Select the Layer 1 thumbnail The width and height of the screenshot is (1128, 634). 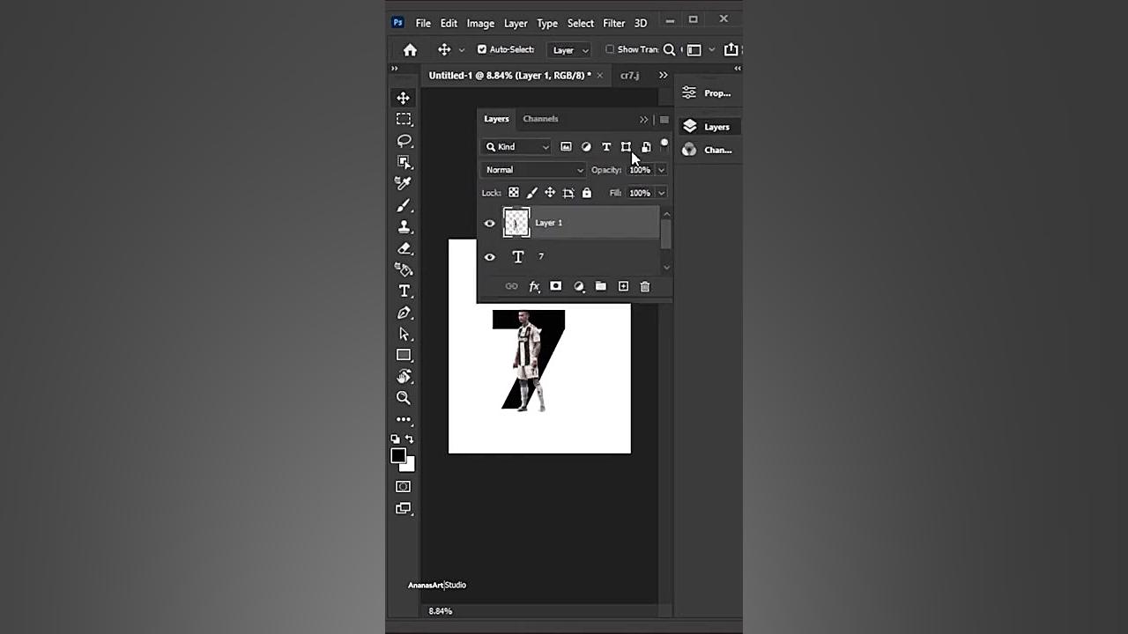[516, 223]
